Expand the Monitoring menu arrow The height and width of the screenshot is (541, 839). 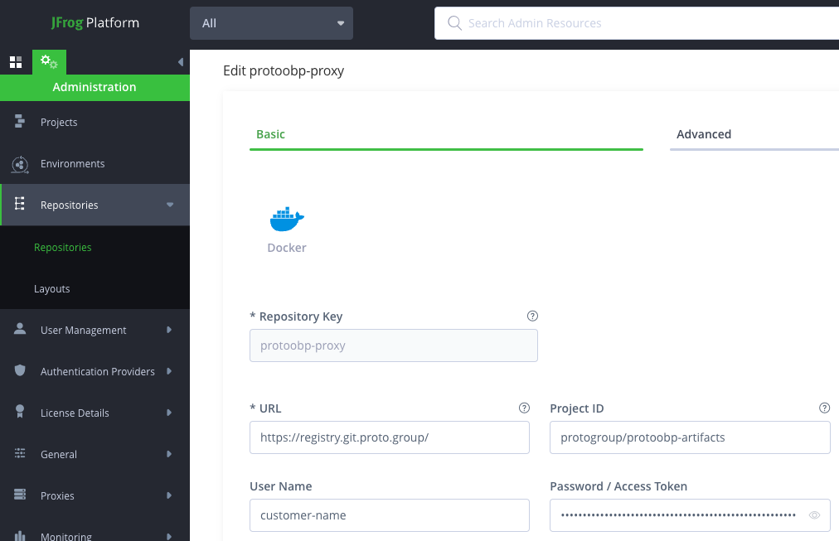[169, 536]
